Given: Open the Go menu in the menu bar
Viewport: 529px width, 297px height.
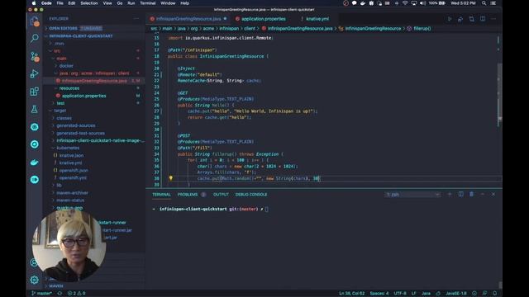Looking at the screenshot, I should [120, 3].
